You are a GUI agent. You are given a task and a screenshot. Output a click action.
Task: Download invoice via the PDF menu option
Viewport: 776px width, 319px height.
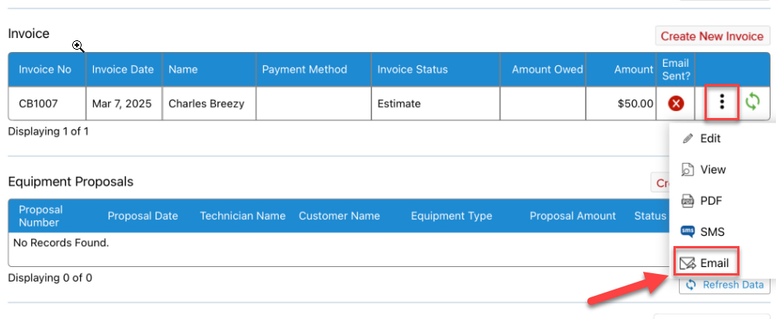711,200
